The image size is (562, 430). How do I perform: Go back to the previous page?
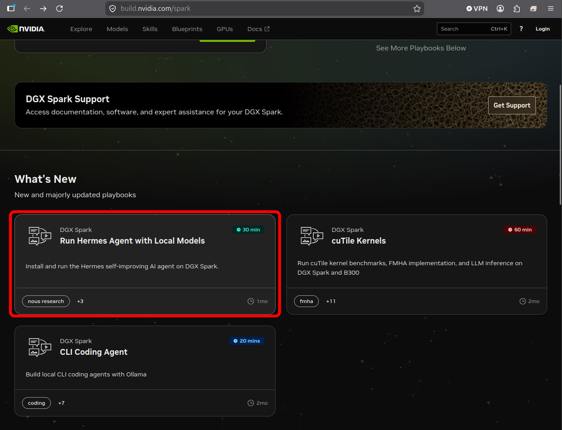pyautogui.click(x=27, y=9)
